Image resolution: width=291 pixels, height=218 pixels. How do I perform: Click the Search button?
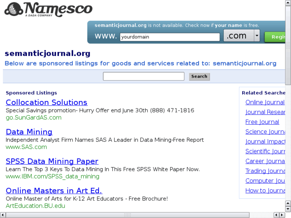tap(199, 76)
